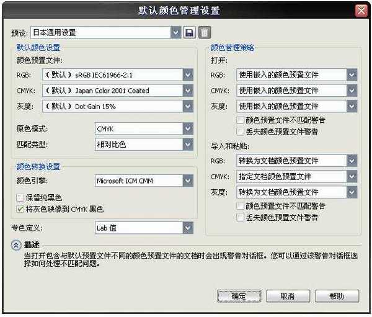Delete the preset using trash icon
This screenshot has width=372, height=317.
coord(204,32)
